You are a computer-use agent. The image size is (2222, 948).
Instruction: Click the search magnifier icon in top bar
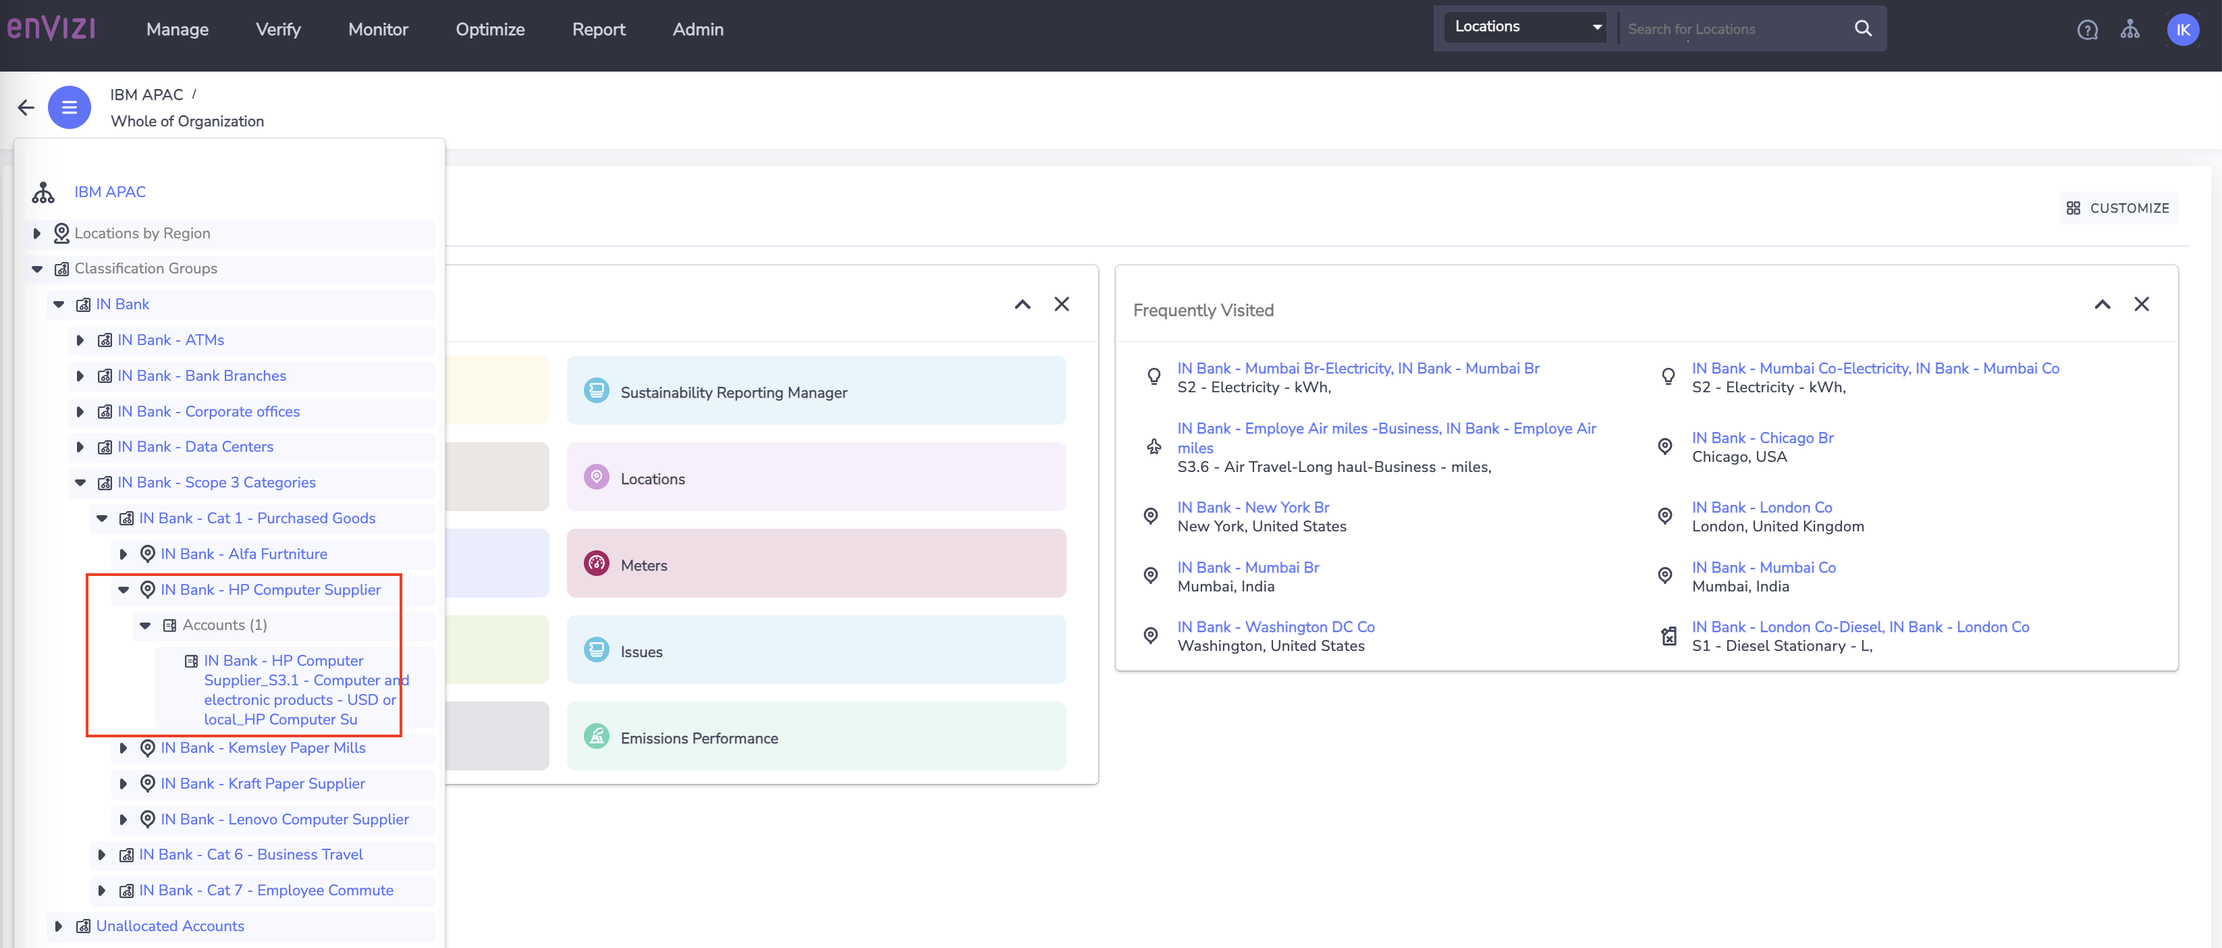pos(1862,28)
